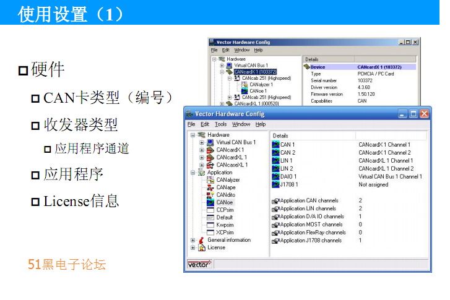Click the Application FlexRay channels icon
This screenshot has width=450, height=300.
point(275,233)
